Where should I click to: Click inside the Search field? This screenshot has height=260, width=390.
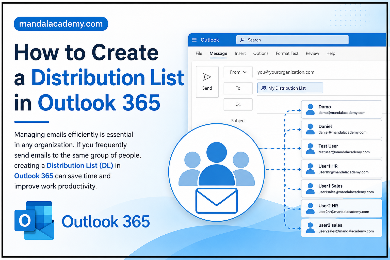[x=292, y=40]
